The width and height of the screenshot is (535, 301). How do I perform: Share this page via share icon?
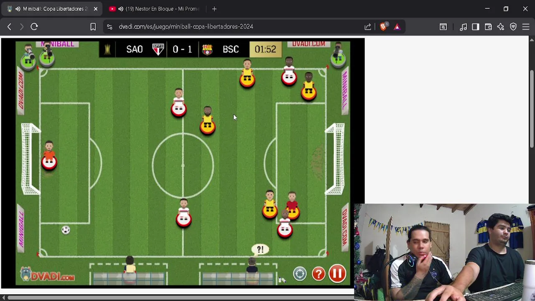[x=368, y=27]
